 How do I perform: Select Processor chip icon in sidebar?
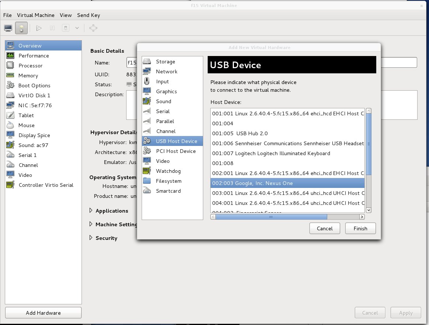pyautogui.click(x=10, y=66)
